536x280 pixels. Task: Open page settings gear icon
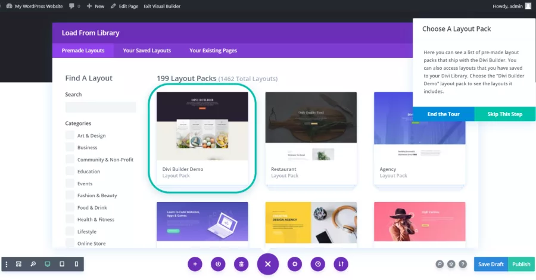pyautogui.click(x=295, y=264)
